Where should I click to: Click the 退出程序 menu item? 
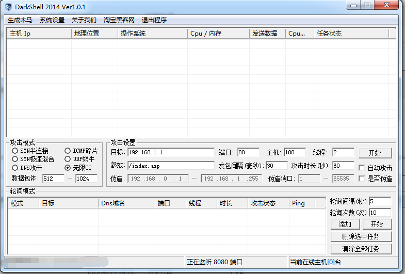154,20
